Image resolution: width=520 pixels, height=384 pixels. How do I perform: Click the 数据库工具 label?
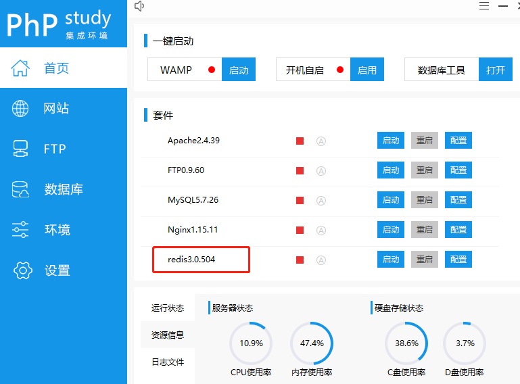click(x=442, y=70)
